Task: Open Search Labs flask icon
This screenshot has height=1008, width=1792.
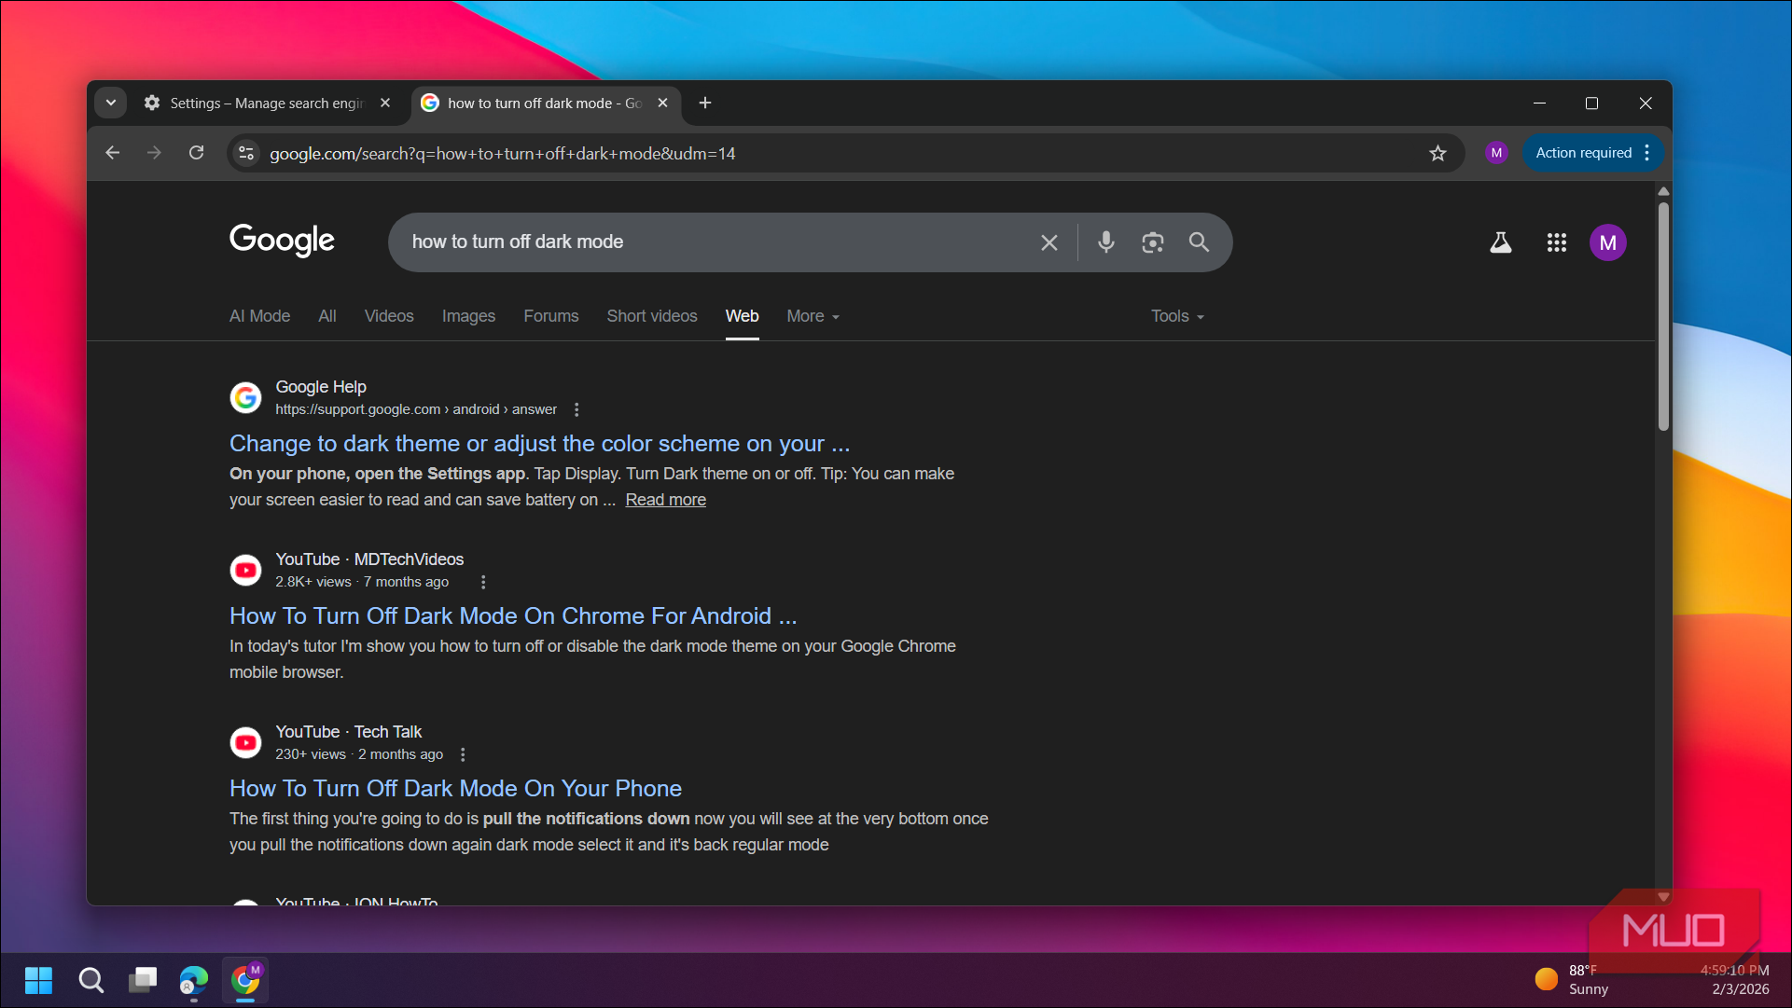Action: click(1500, 242)
